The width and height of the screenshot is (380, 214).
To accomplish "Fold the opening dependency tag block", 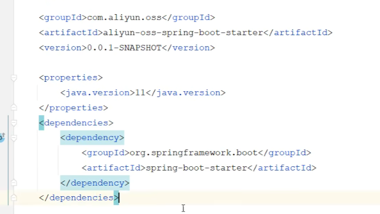I will pyautogui.click(x=14, y=138).
